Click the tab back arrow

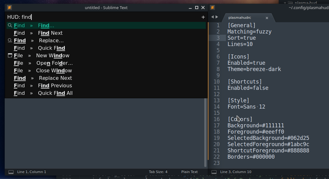212,17
